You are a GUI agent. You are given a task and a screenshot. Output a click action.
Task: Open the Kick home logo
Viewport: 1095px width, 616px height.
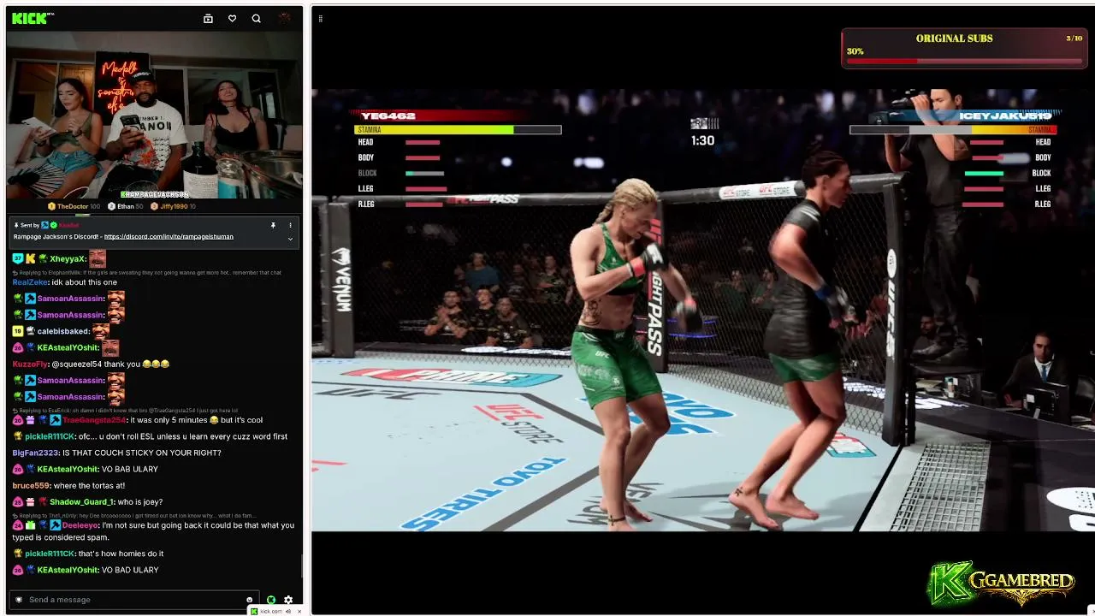coord(33,18)
